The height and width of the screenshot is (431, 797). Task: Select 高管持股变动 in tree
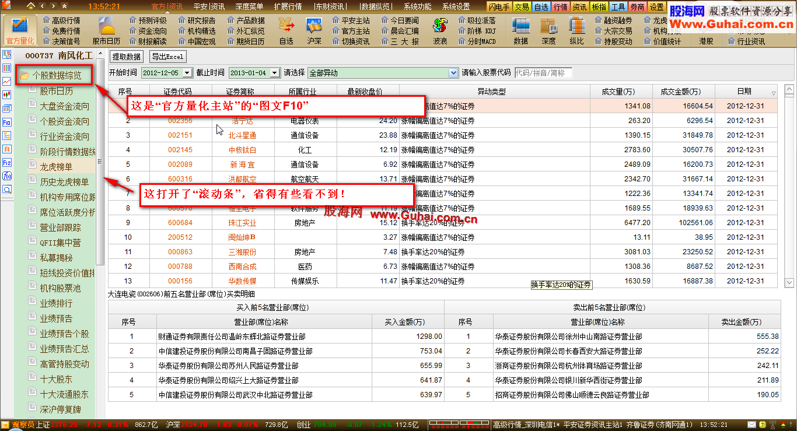click(64, 363)
